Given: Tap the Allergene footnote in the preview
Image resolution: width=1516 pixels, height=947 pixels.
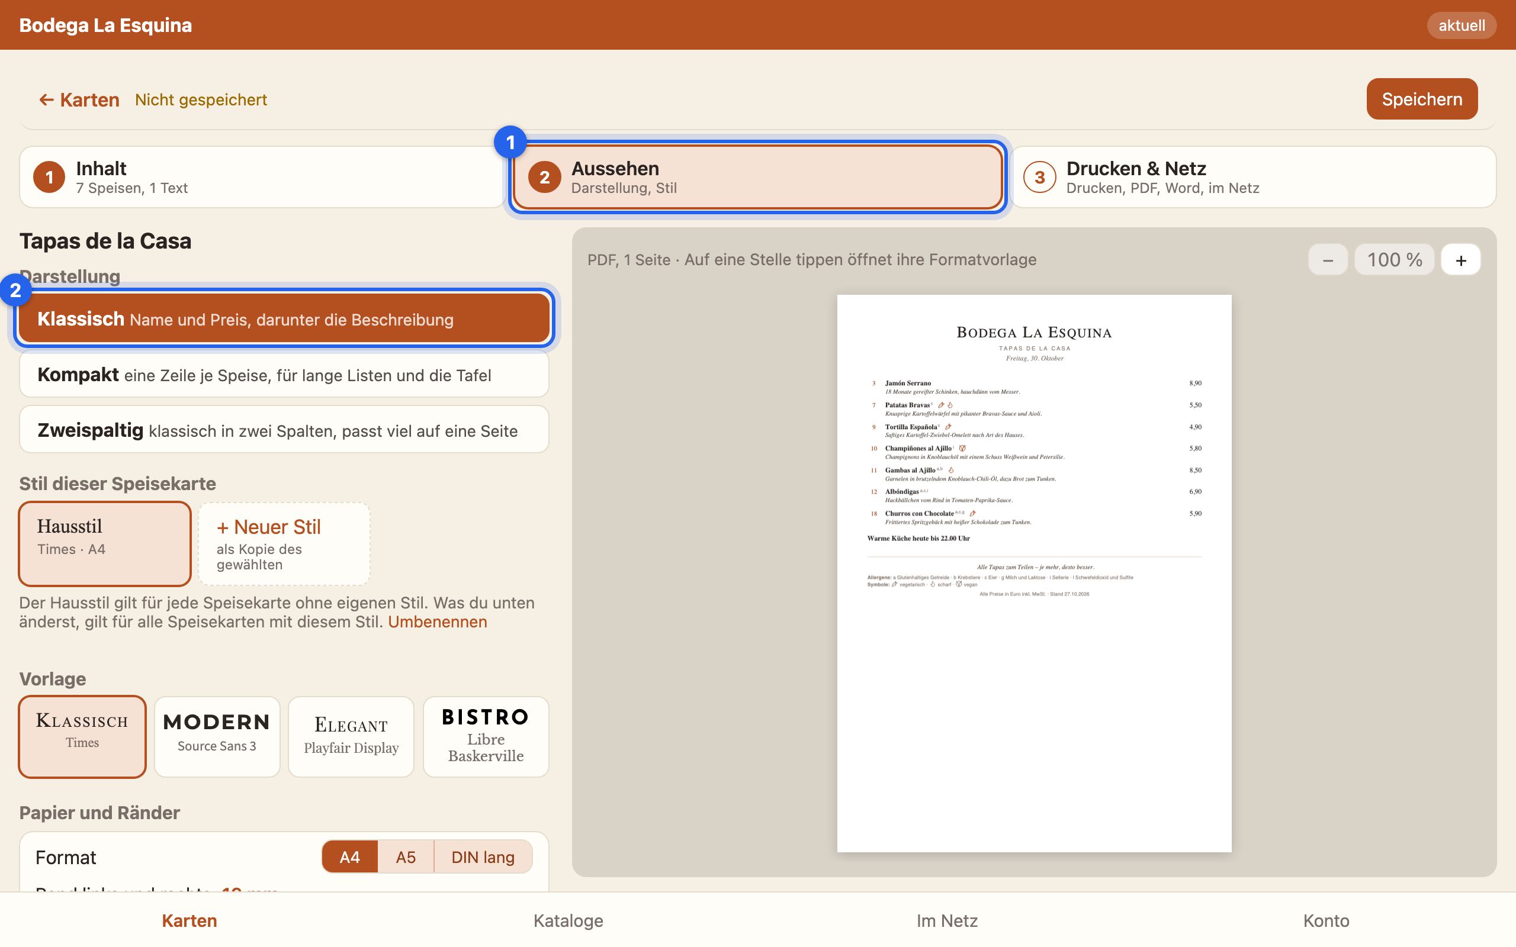Looking at the screenshot, I should point(1000,578).
